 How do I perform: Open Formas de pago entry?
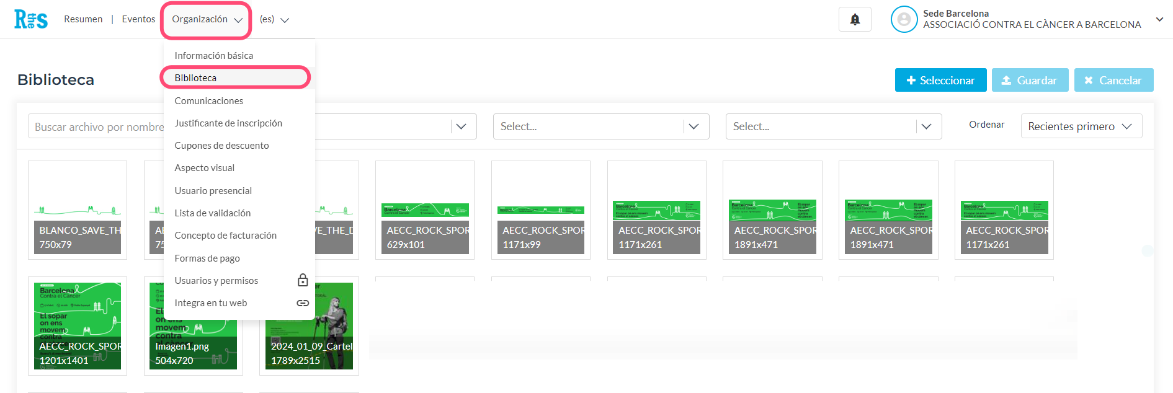[x=239, y=258]
